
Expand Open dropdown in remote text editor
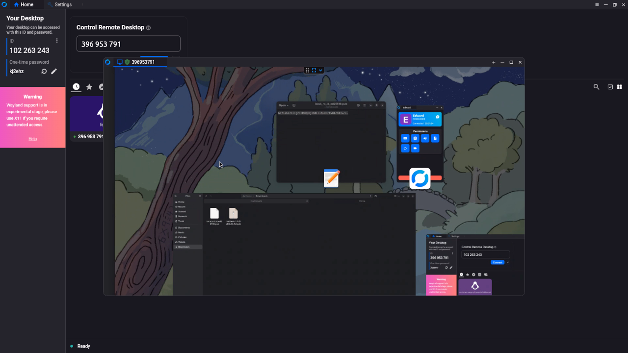(284, 105)
